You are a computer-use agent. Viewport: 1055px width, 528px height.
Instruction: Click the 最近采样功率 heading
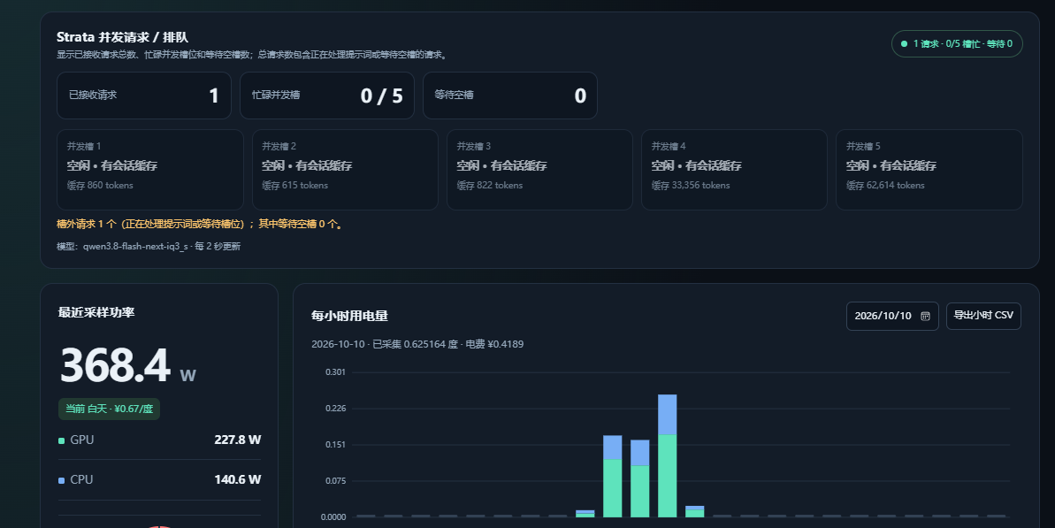coord(96,312)
